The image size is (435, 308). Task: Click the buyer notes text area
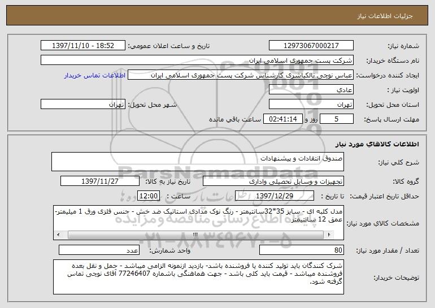[x=198, y=277]
